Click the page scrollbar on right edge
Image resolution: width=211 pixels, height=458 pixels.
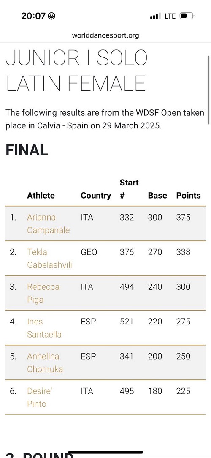[208, 90]
